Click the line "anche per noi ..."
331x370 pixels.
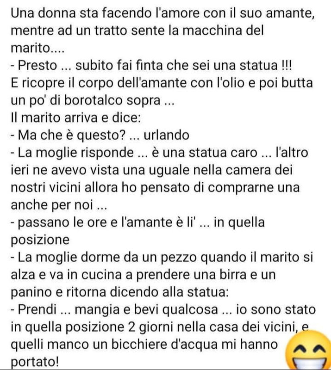pyautogui.click(x=59, y=205)
